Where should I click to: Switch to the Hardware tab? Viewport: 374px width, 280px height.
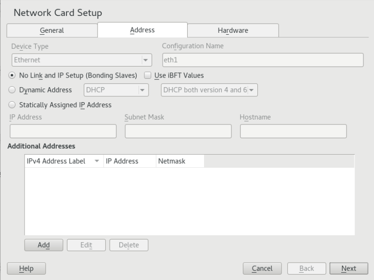(233, 31)
